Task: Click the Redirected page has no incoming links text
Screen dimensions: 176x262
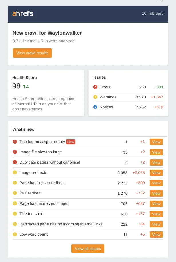Action: (61, 224)
